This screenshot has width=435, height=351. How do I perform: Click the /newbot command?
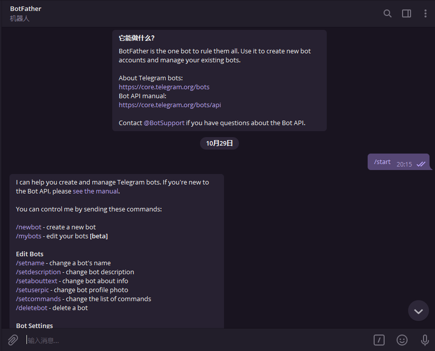coord(29,227)
